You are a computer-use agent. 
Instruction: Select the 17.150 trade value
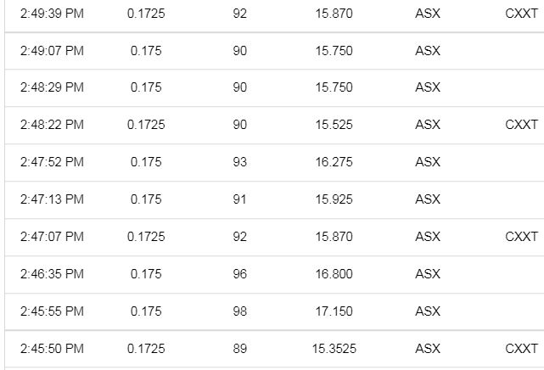tap(334, 311)
